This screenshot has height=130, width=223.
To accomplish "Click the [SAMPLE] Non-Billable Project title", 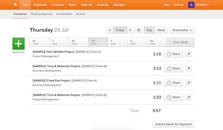I will (53, 52).
